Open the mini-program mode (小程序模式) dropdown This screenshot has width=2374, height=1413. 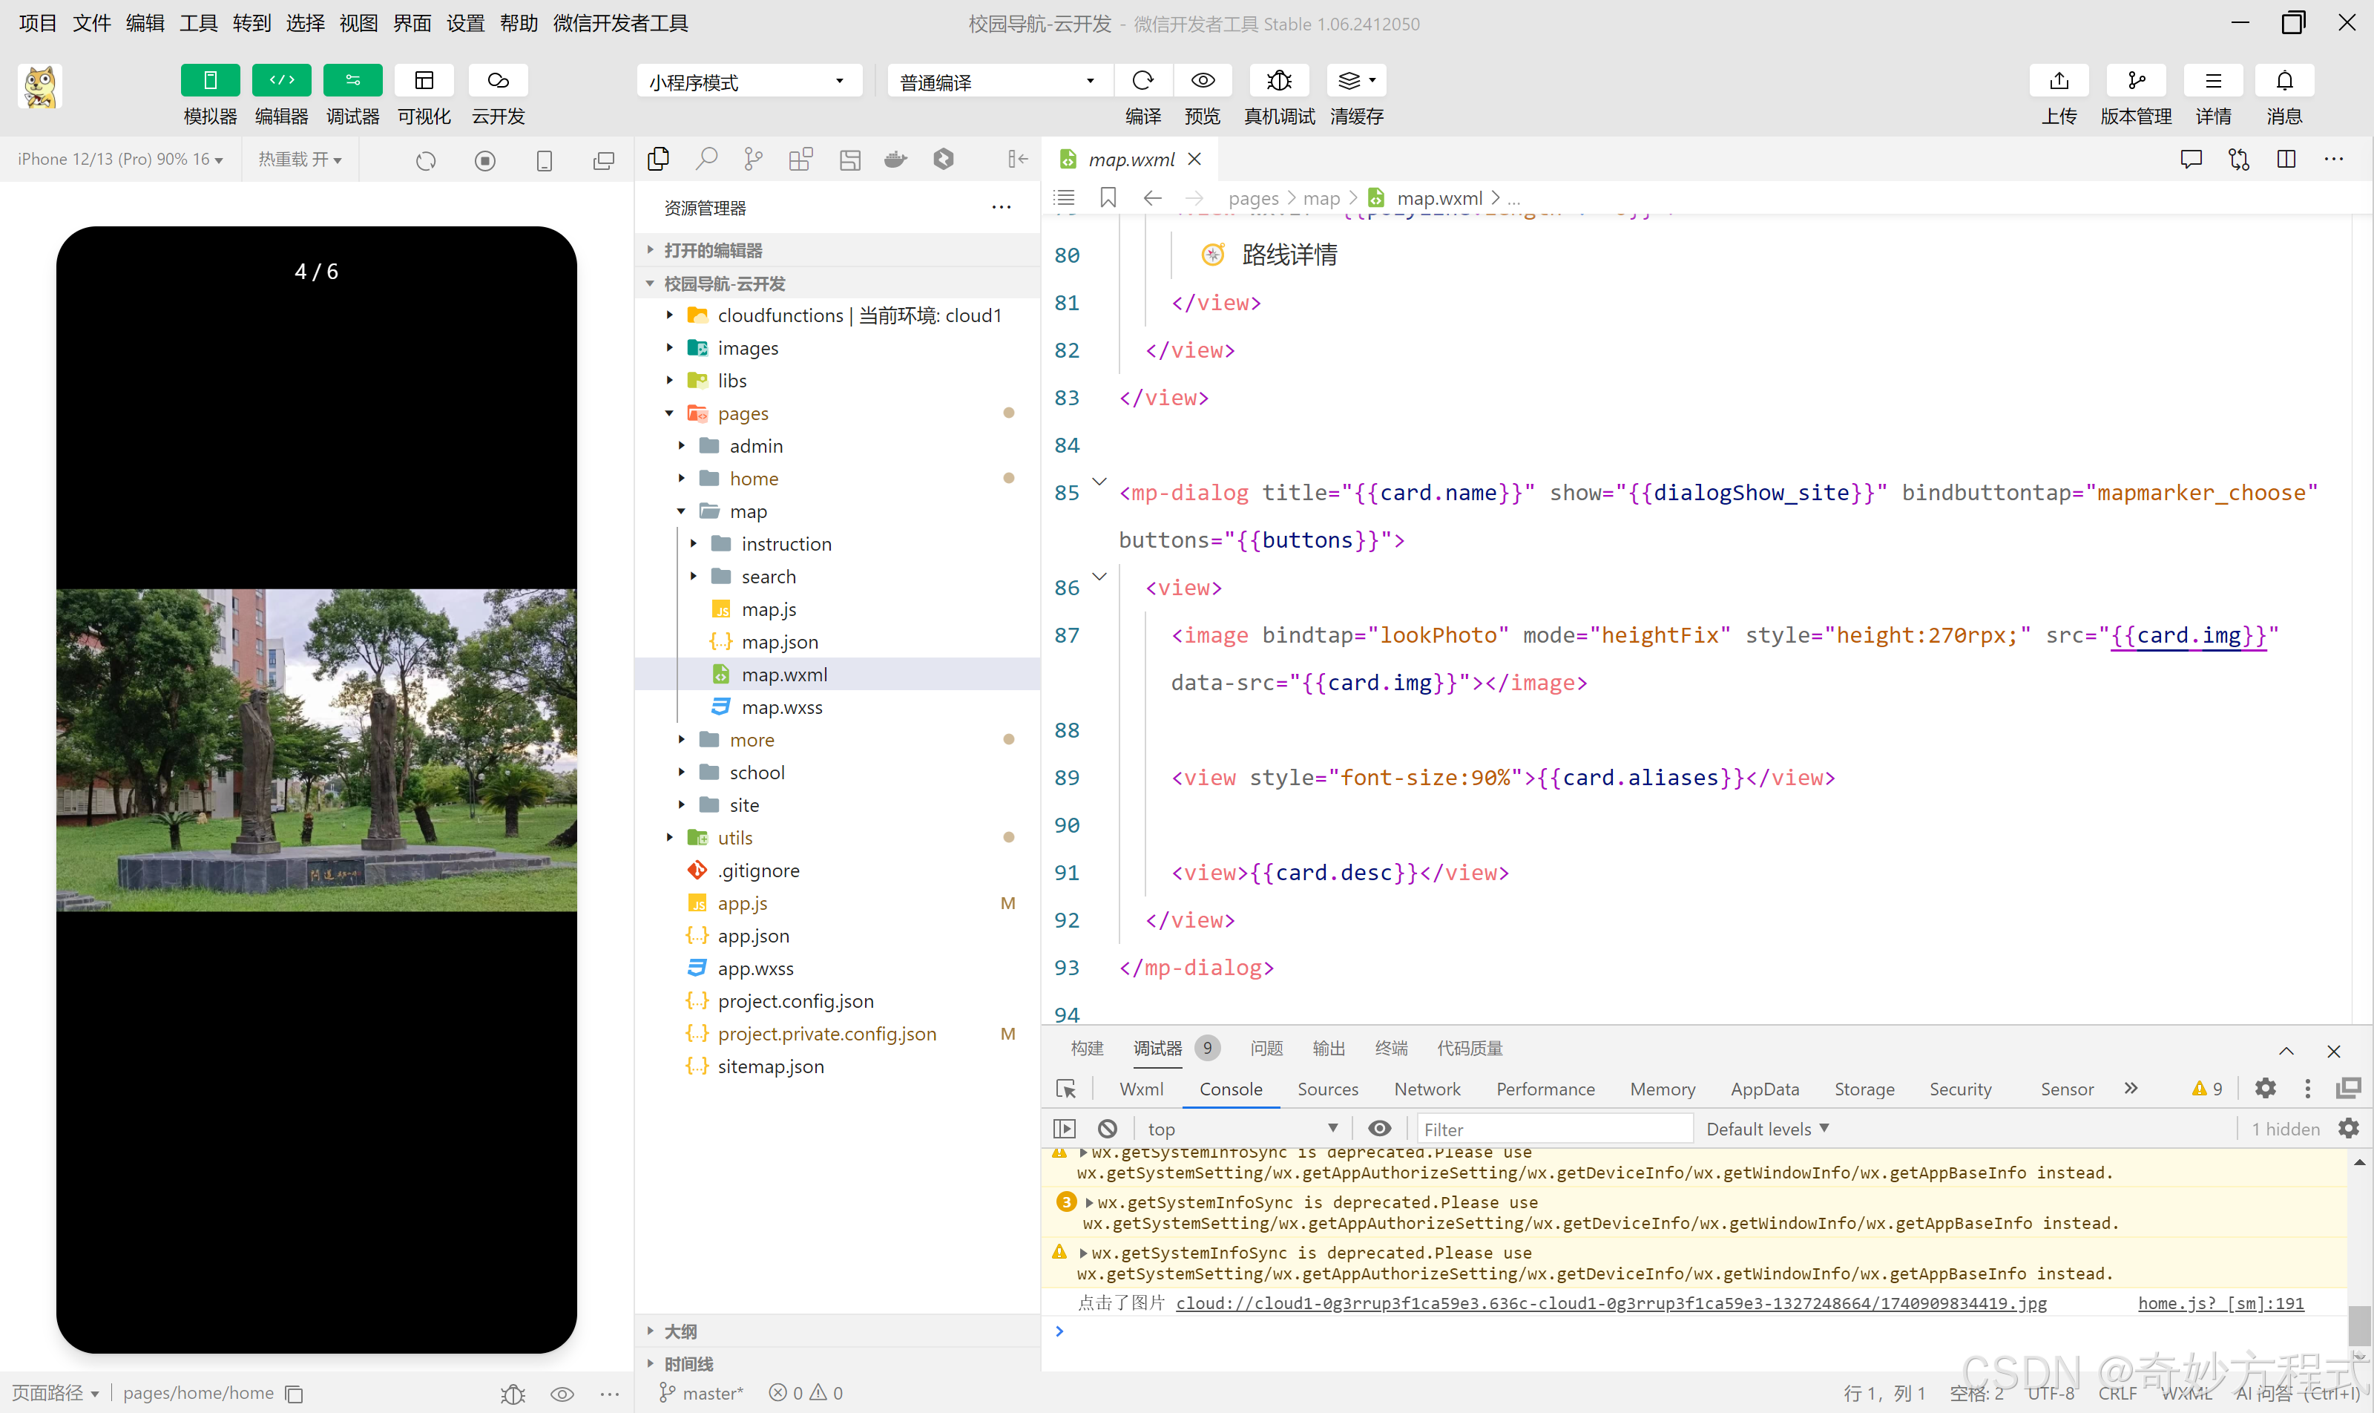(x=749, y=82)
